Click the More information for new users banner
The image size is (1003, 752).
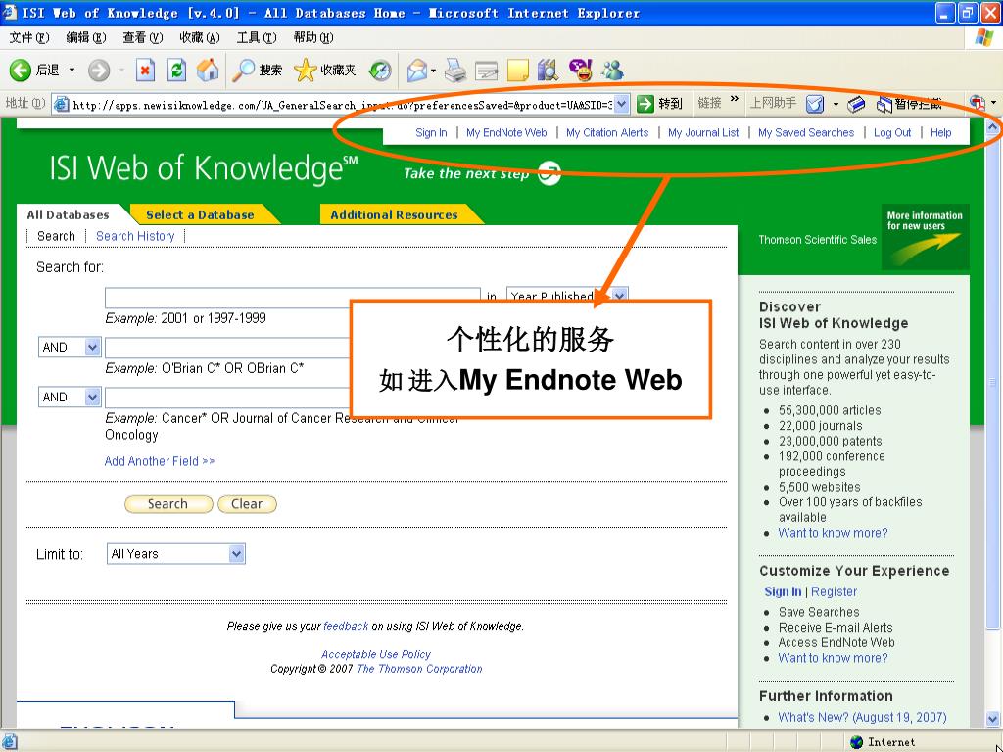pyautogui.click(x=925, y=237)
